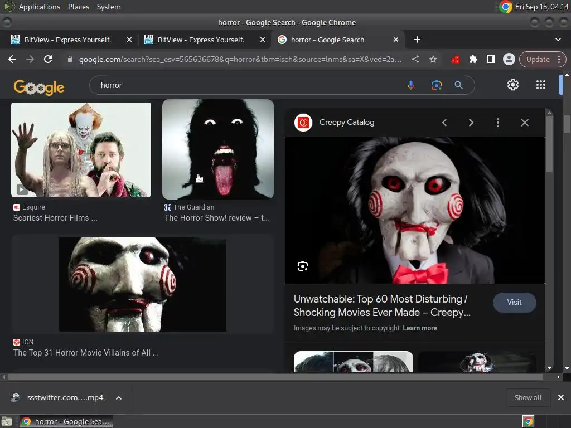This screenshot has width=571, height=428.
Task: Expand the tab search dropdown arrow
Action: click(x=558, y=40)
